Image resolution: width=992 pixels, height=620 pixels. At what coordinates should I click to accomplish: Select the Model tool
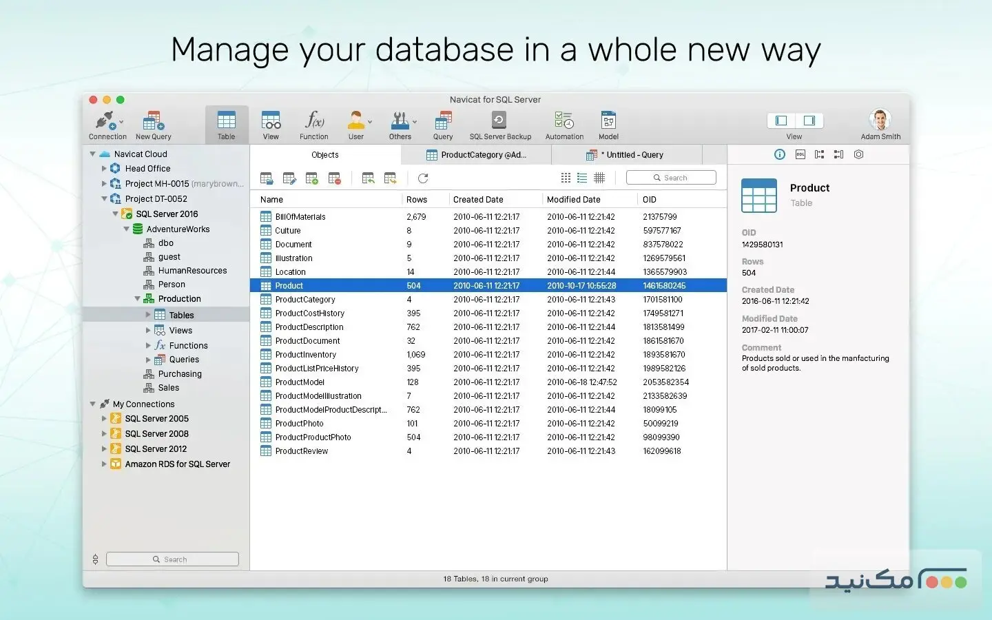tap(608, 124)
